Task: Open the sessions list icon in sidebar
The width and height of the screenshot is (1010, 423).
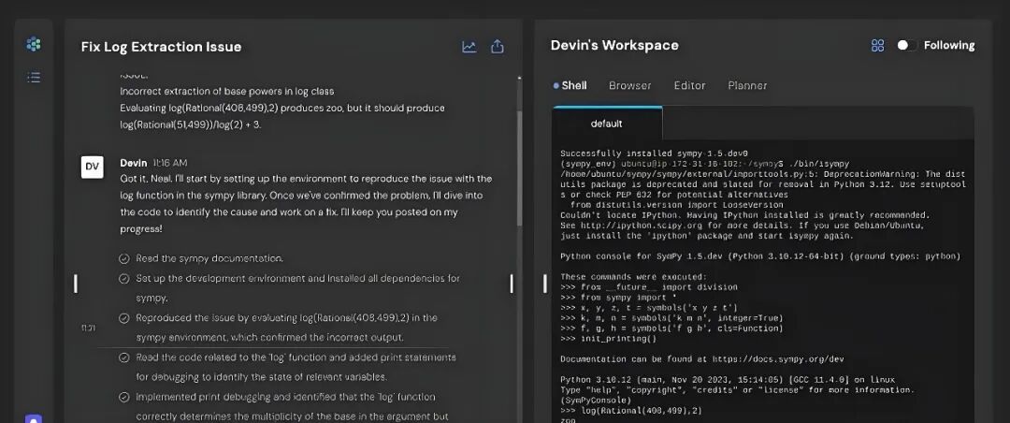Action: 34,78
